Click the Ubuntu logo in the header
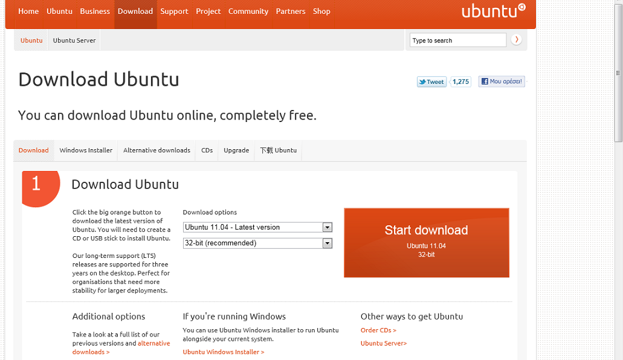Screen dimensions: 623x360 pyautogui.click(x=494, y=11)
